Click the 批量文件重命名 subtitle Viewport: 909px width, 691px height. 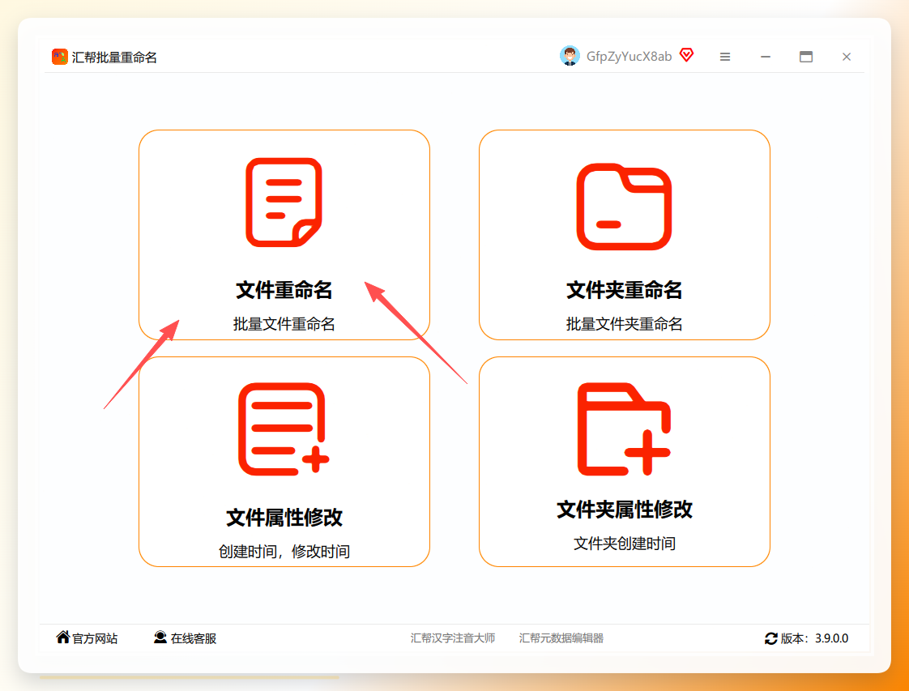click(x=284, y=323)
